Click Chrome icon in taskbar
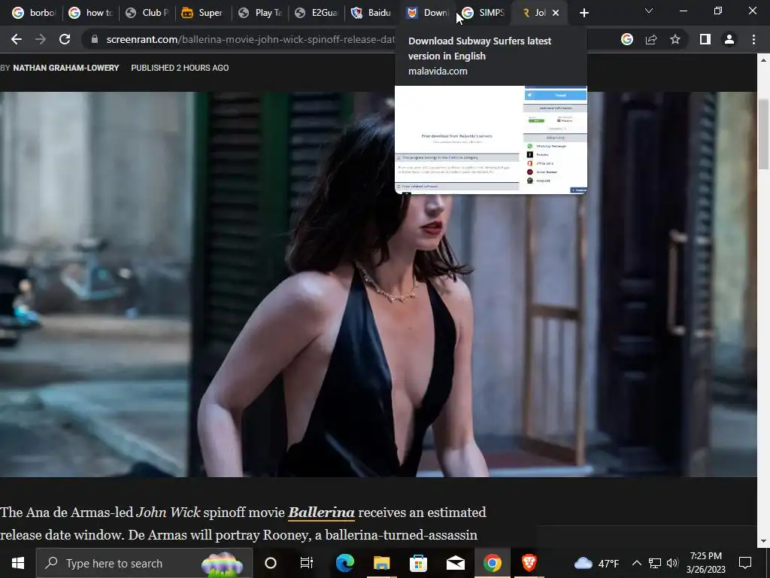Viewport: 770px width, 578px height. coord(492,563)
